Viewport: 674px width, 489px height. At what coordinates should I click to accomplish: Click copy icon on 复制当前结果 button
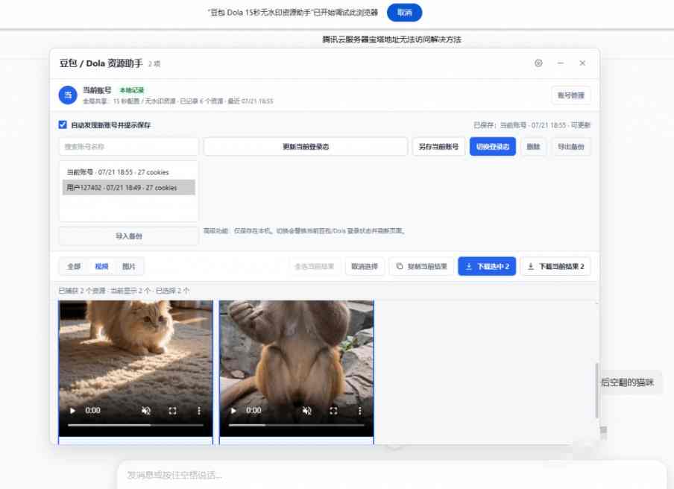coord(400,266)
